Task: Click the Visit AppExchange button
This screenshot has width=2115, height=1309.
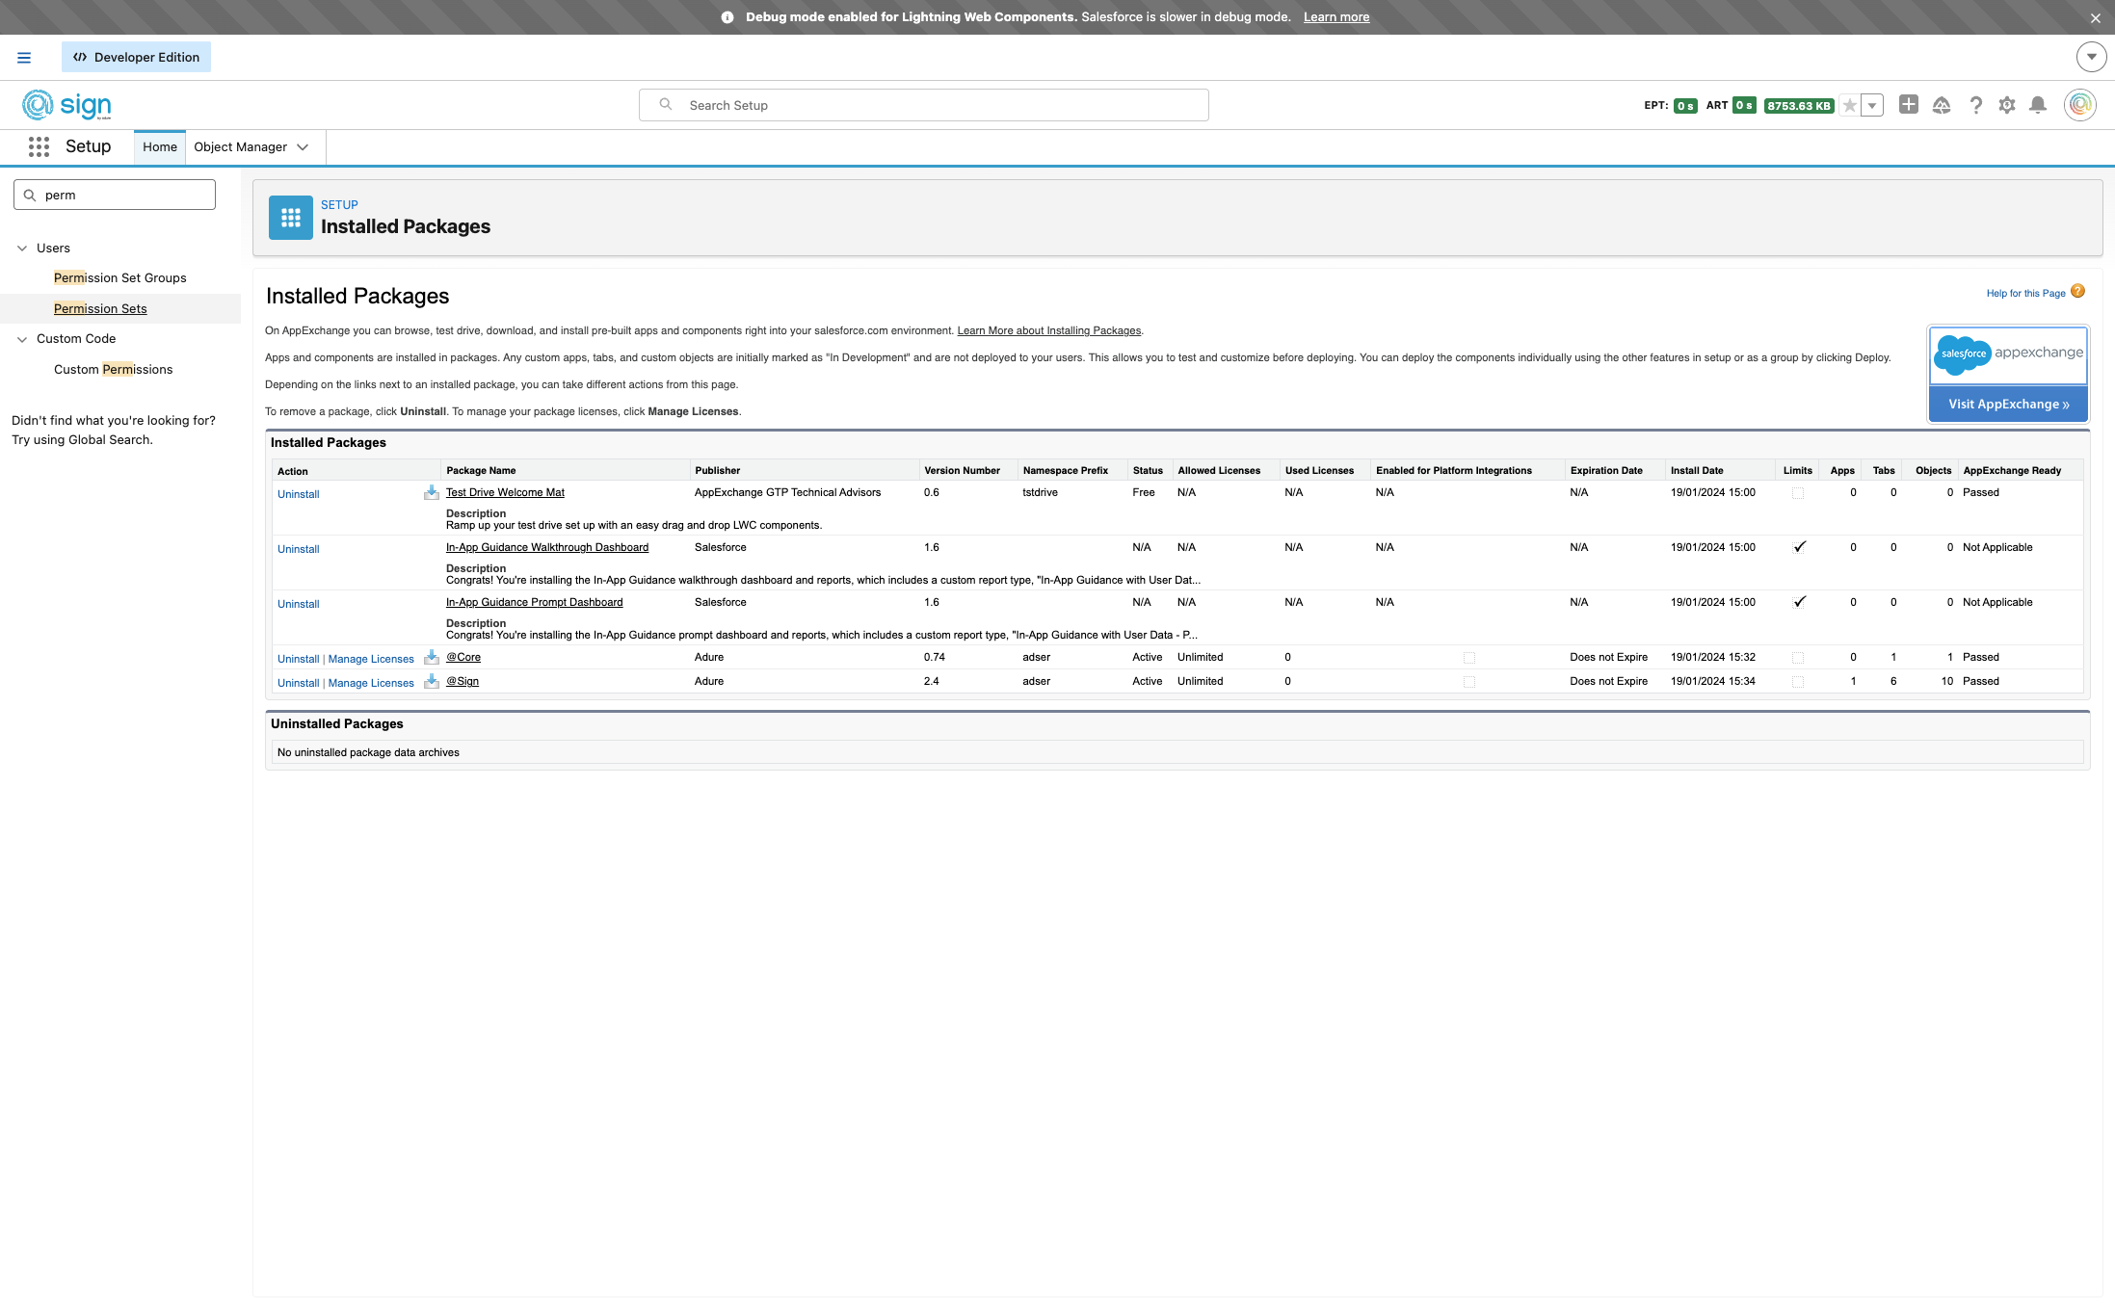Action: (x=2008, y=405)
